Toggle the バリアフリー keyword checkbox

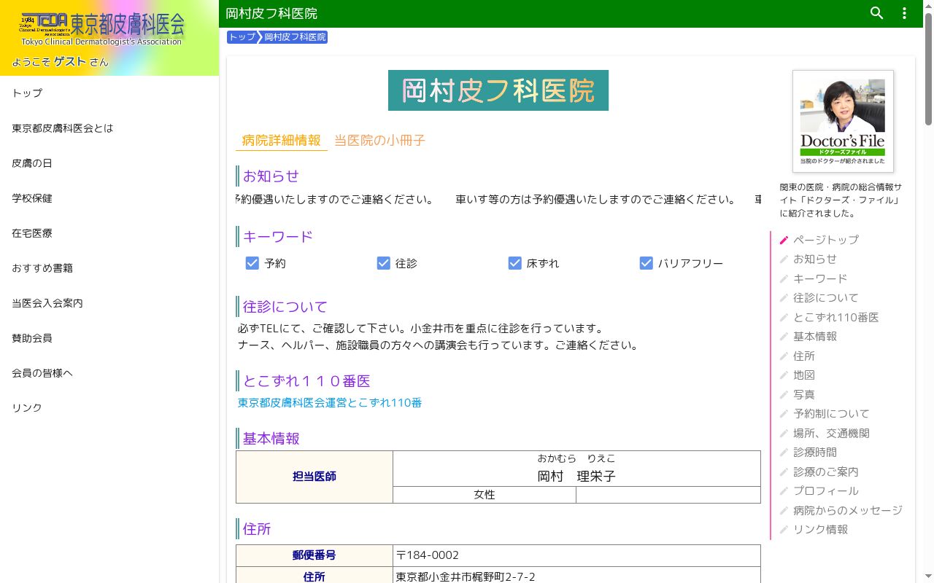[647, 263]
